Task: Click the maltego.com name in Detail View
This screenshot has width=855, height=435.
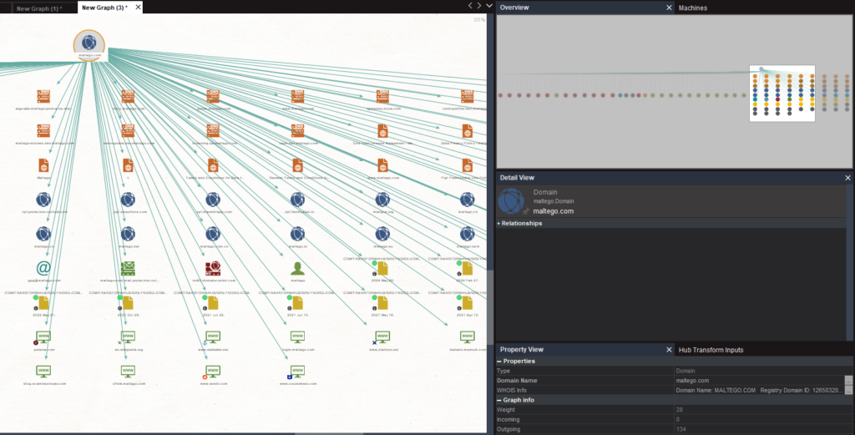Action: (x=553, y=211)
